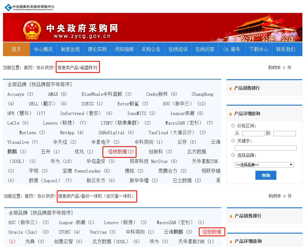Choose the H3C（新华三）(12) brand
The height and width of the screenshot is (250, 306).
(184, 104)
